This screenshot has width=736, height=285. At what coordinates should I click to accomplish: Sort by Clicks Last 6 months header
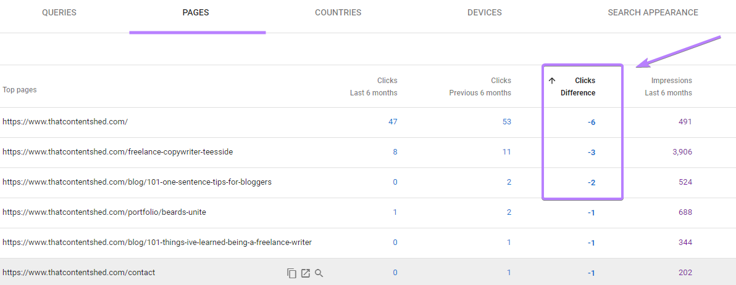pos(374,87)
